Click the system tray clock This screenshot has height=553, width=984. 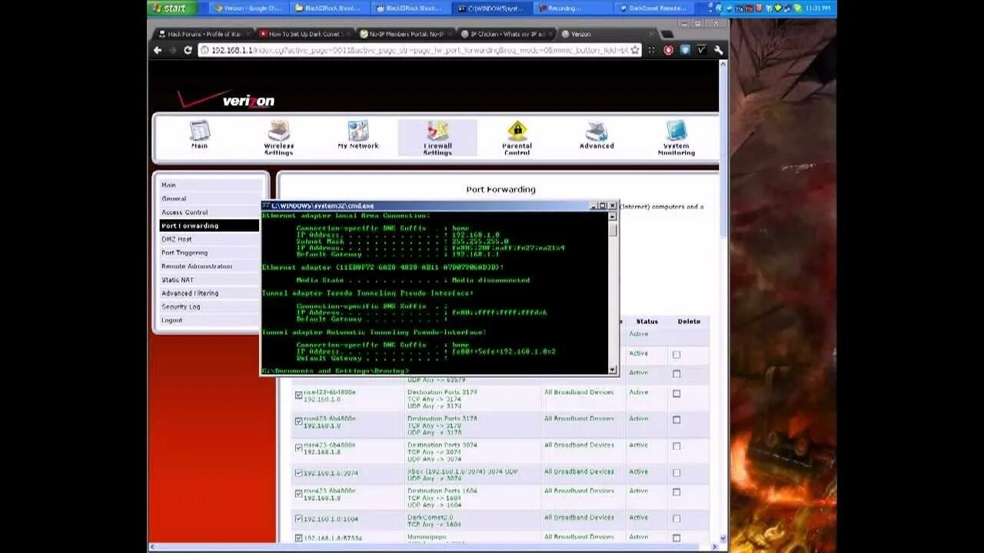click(819, 8)
